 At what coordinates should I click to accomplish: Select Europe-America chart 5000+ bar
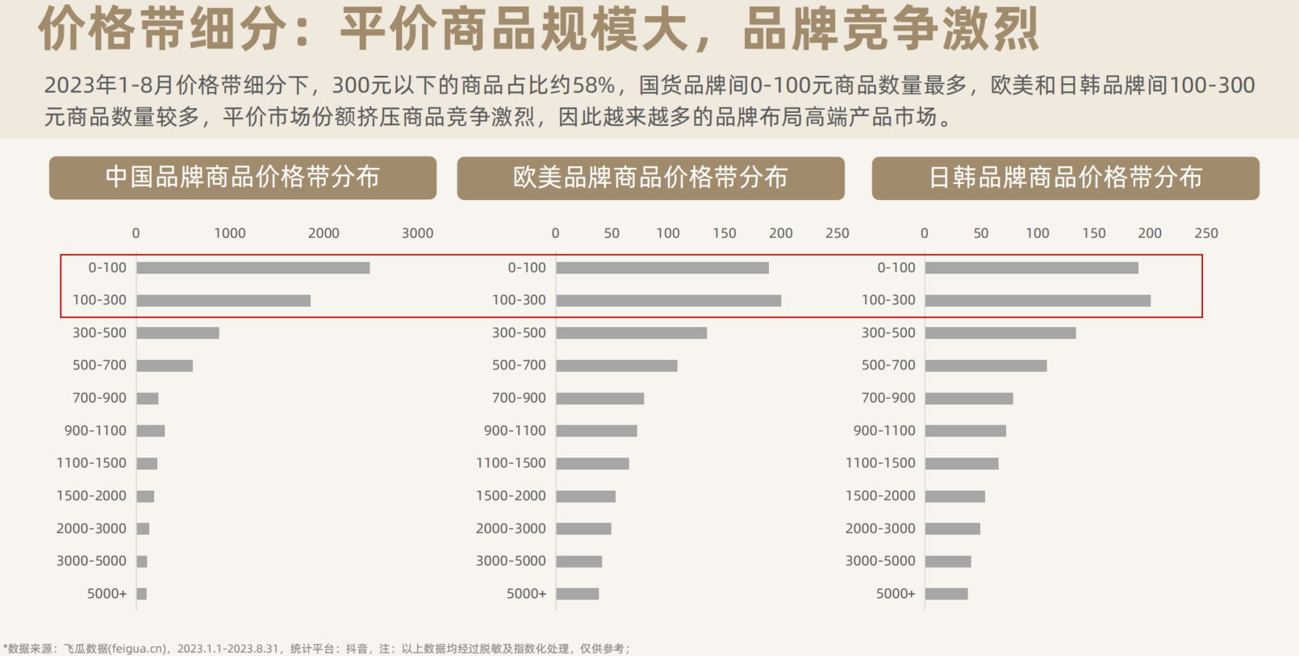pyautogui.click(x=578, y=594)
